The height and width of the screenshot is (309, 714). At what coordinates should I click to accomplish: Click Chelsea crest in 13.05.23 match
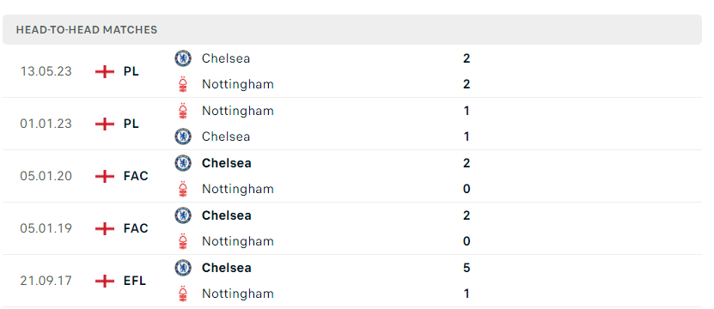point(183,58)
